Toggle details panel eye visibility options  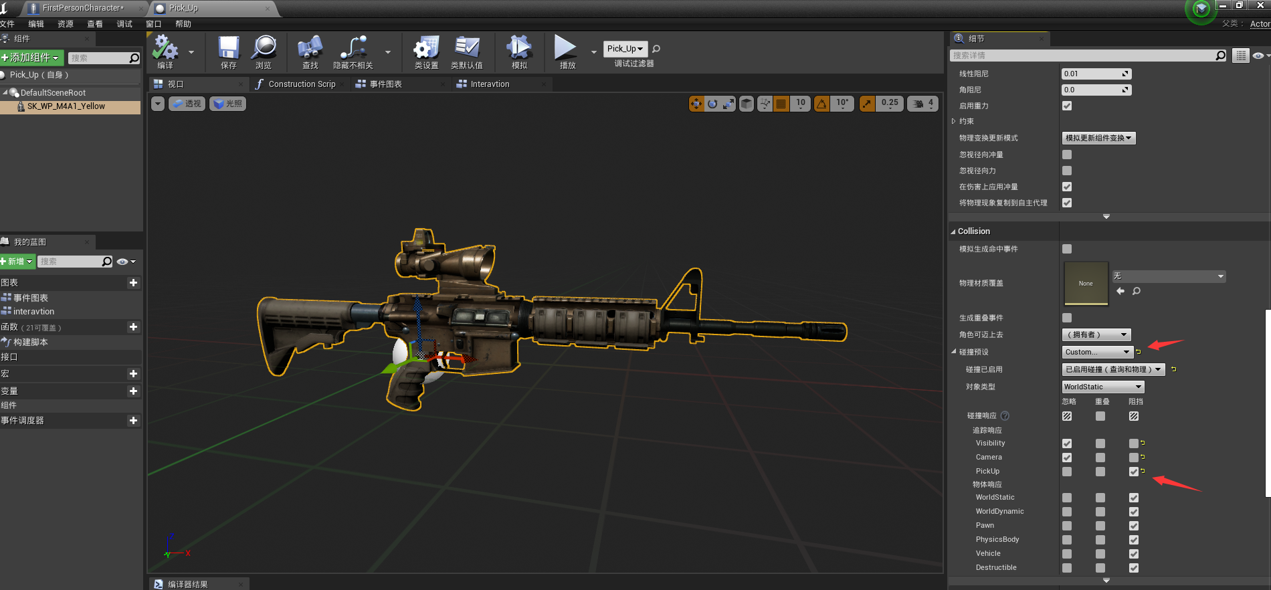tap(1260, 56)
